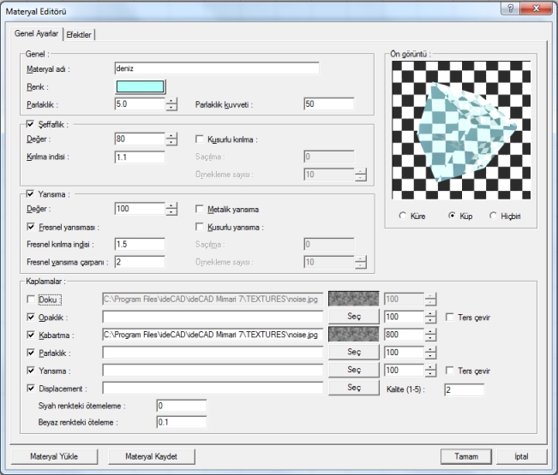This screenshot has height=475, width=558.
Task: Click the Fresnel yansıma çarpanı field
Action: (x=140, y=262)
